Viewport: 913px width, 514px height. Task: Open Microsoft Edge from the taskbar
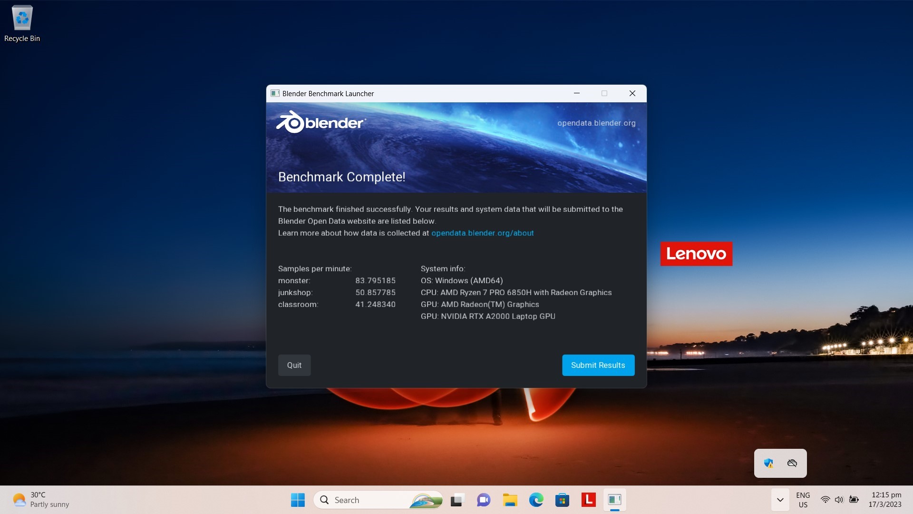pos(536,500)
